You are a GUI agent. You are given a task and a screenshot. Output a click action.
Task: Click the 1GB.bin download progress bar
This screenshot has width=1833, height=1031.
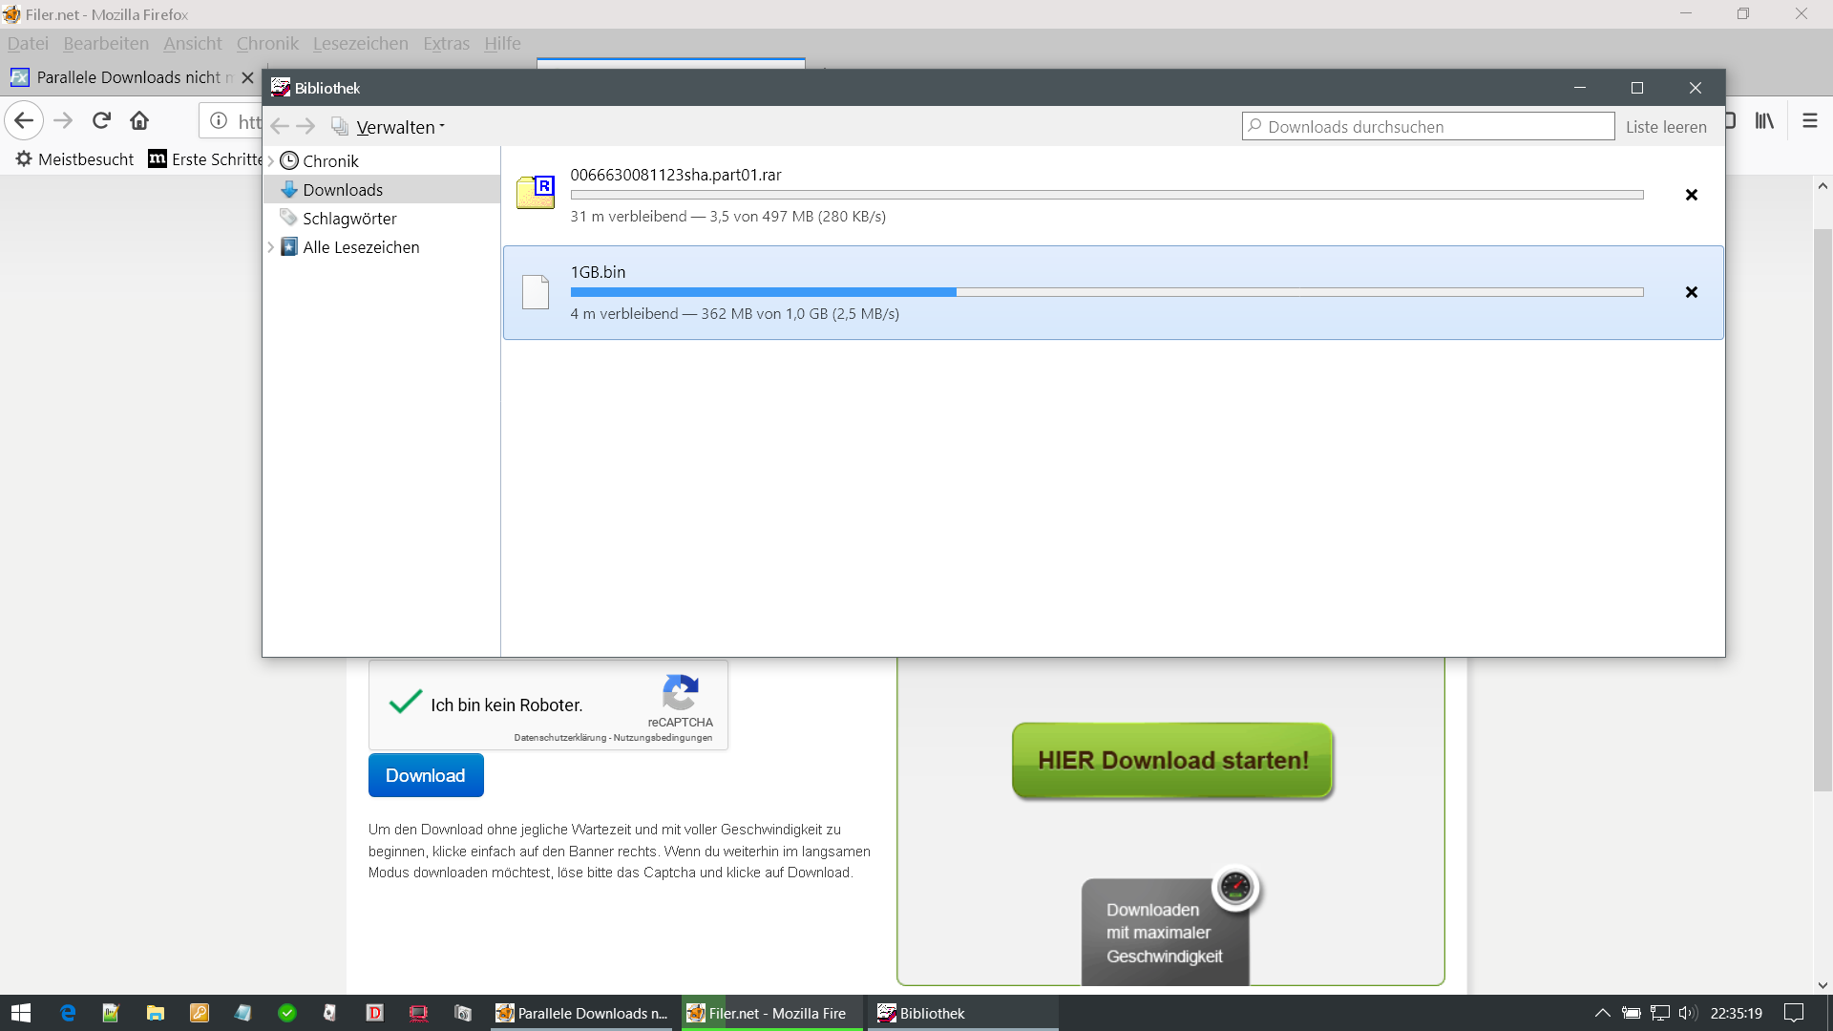[1106, 292]
